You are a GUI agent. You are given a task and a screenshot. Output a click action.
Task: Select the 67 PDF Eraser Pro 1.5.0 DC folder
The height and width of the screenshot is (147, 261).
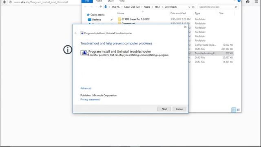point(135,19)
